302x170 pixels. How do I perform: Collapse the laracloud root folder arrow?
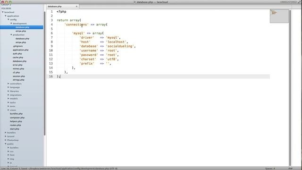click(3, 12)
